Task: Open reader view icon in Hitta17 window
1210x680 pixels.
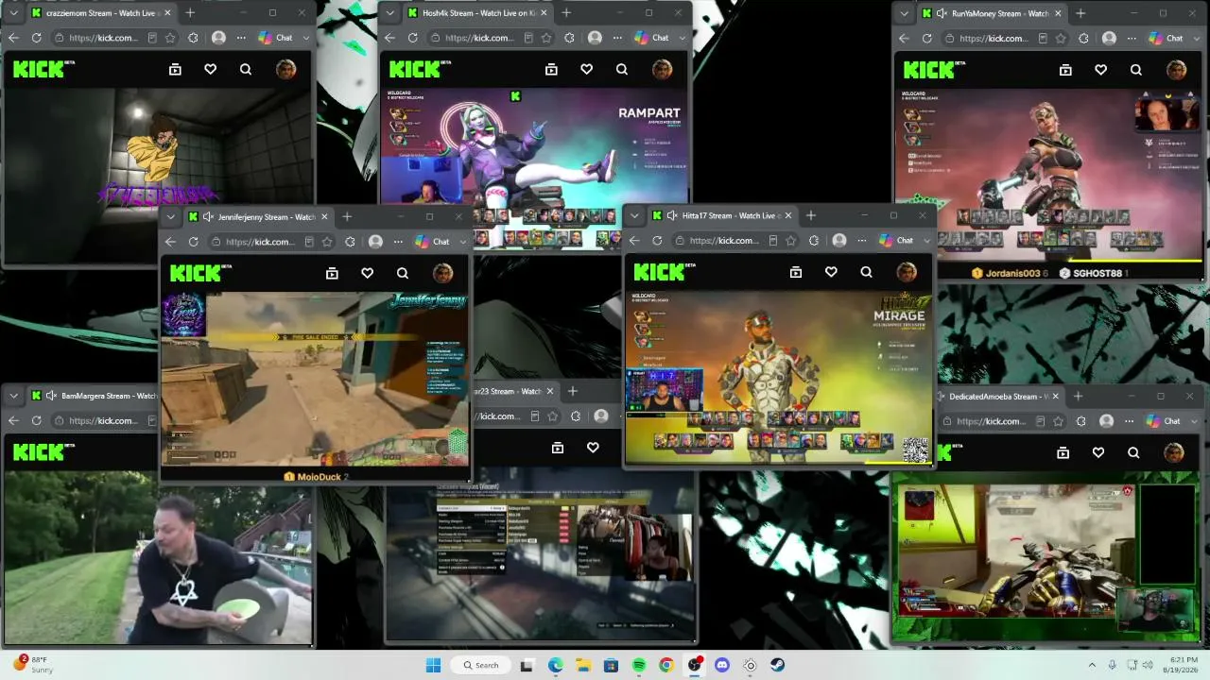Action: pyautogui.click(x=772, y=241)
